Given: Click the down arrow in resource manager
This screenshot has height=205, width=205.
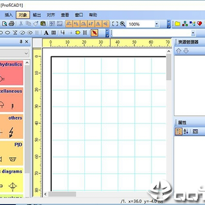Looking at the screenshot, I should (186, 51).
